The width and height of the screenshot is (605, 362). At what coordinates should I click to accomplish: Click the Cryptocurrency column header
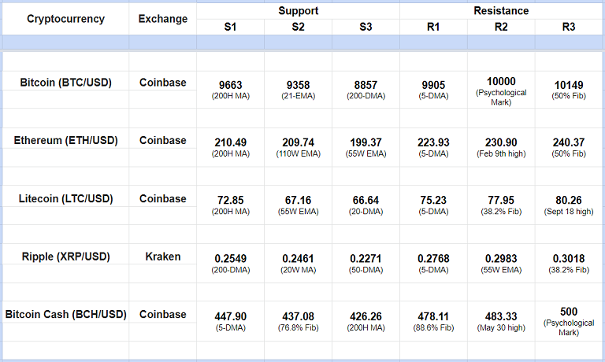click(x=65, y=19)
